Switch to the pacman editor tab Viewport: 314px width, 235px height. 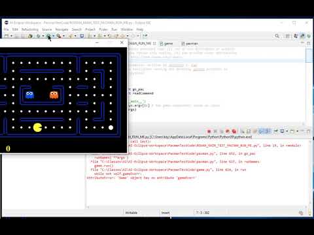point(190,44)
